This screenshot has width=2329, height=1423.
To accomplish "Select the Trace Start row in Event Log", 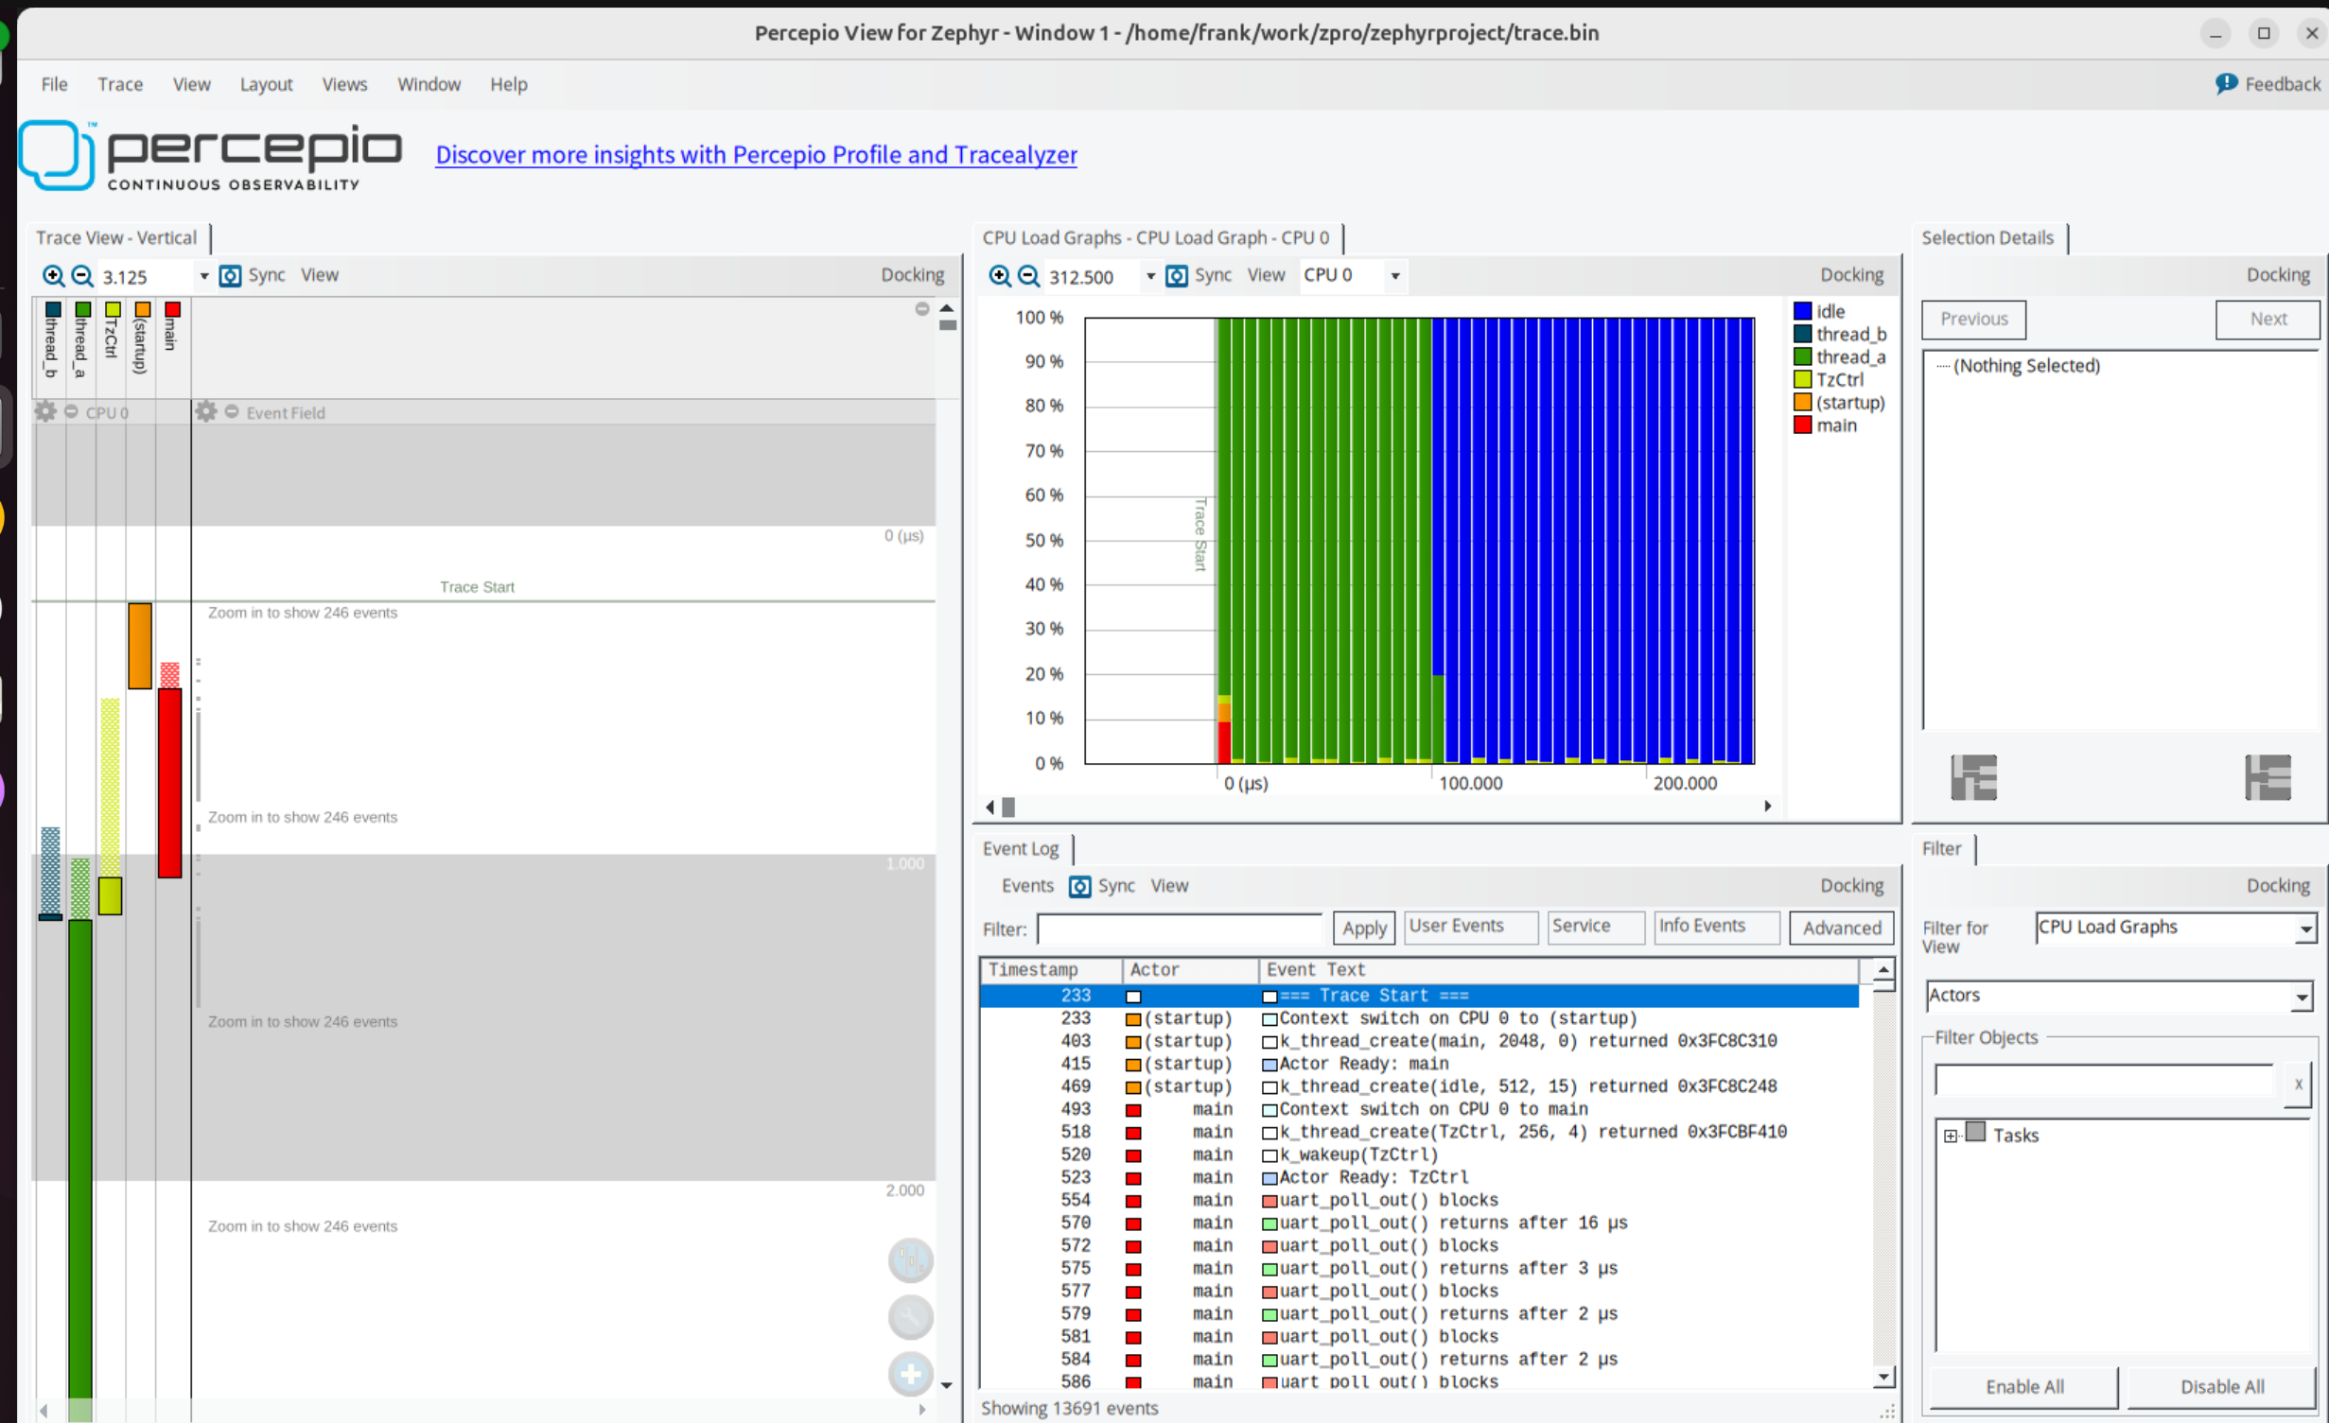I will point(1419,996).
